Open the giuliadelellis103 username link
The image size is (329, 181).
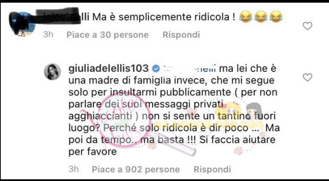click(108, 68)
